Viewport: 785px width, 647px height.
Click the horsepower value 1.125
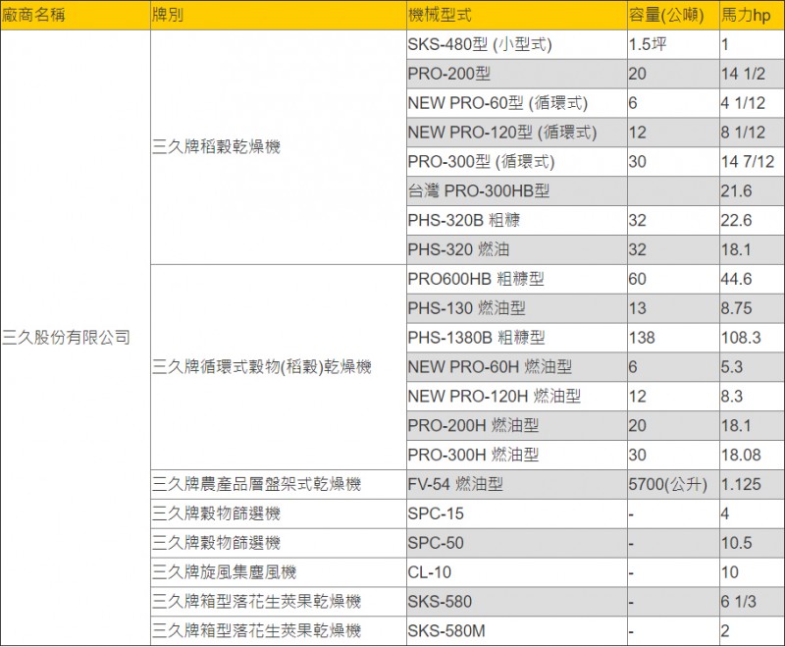point(752,484)
